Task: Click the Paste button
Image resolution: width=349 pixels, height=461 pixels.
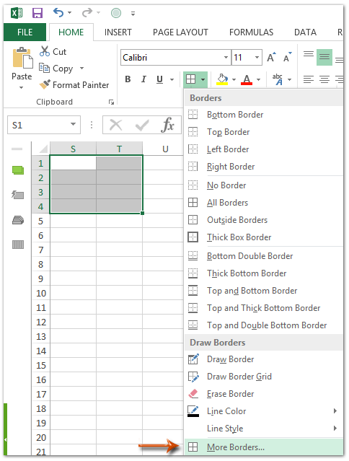Action: (x=22, y=68)
